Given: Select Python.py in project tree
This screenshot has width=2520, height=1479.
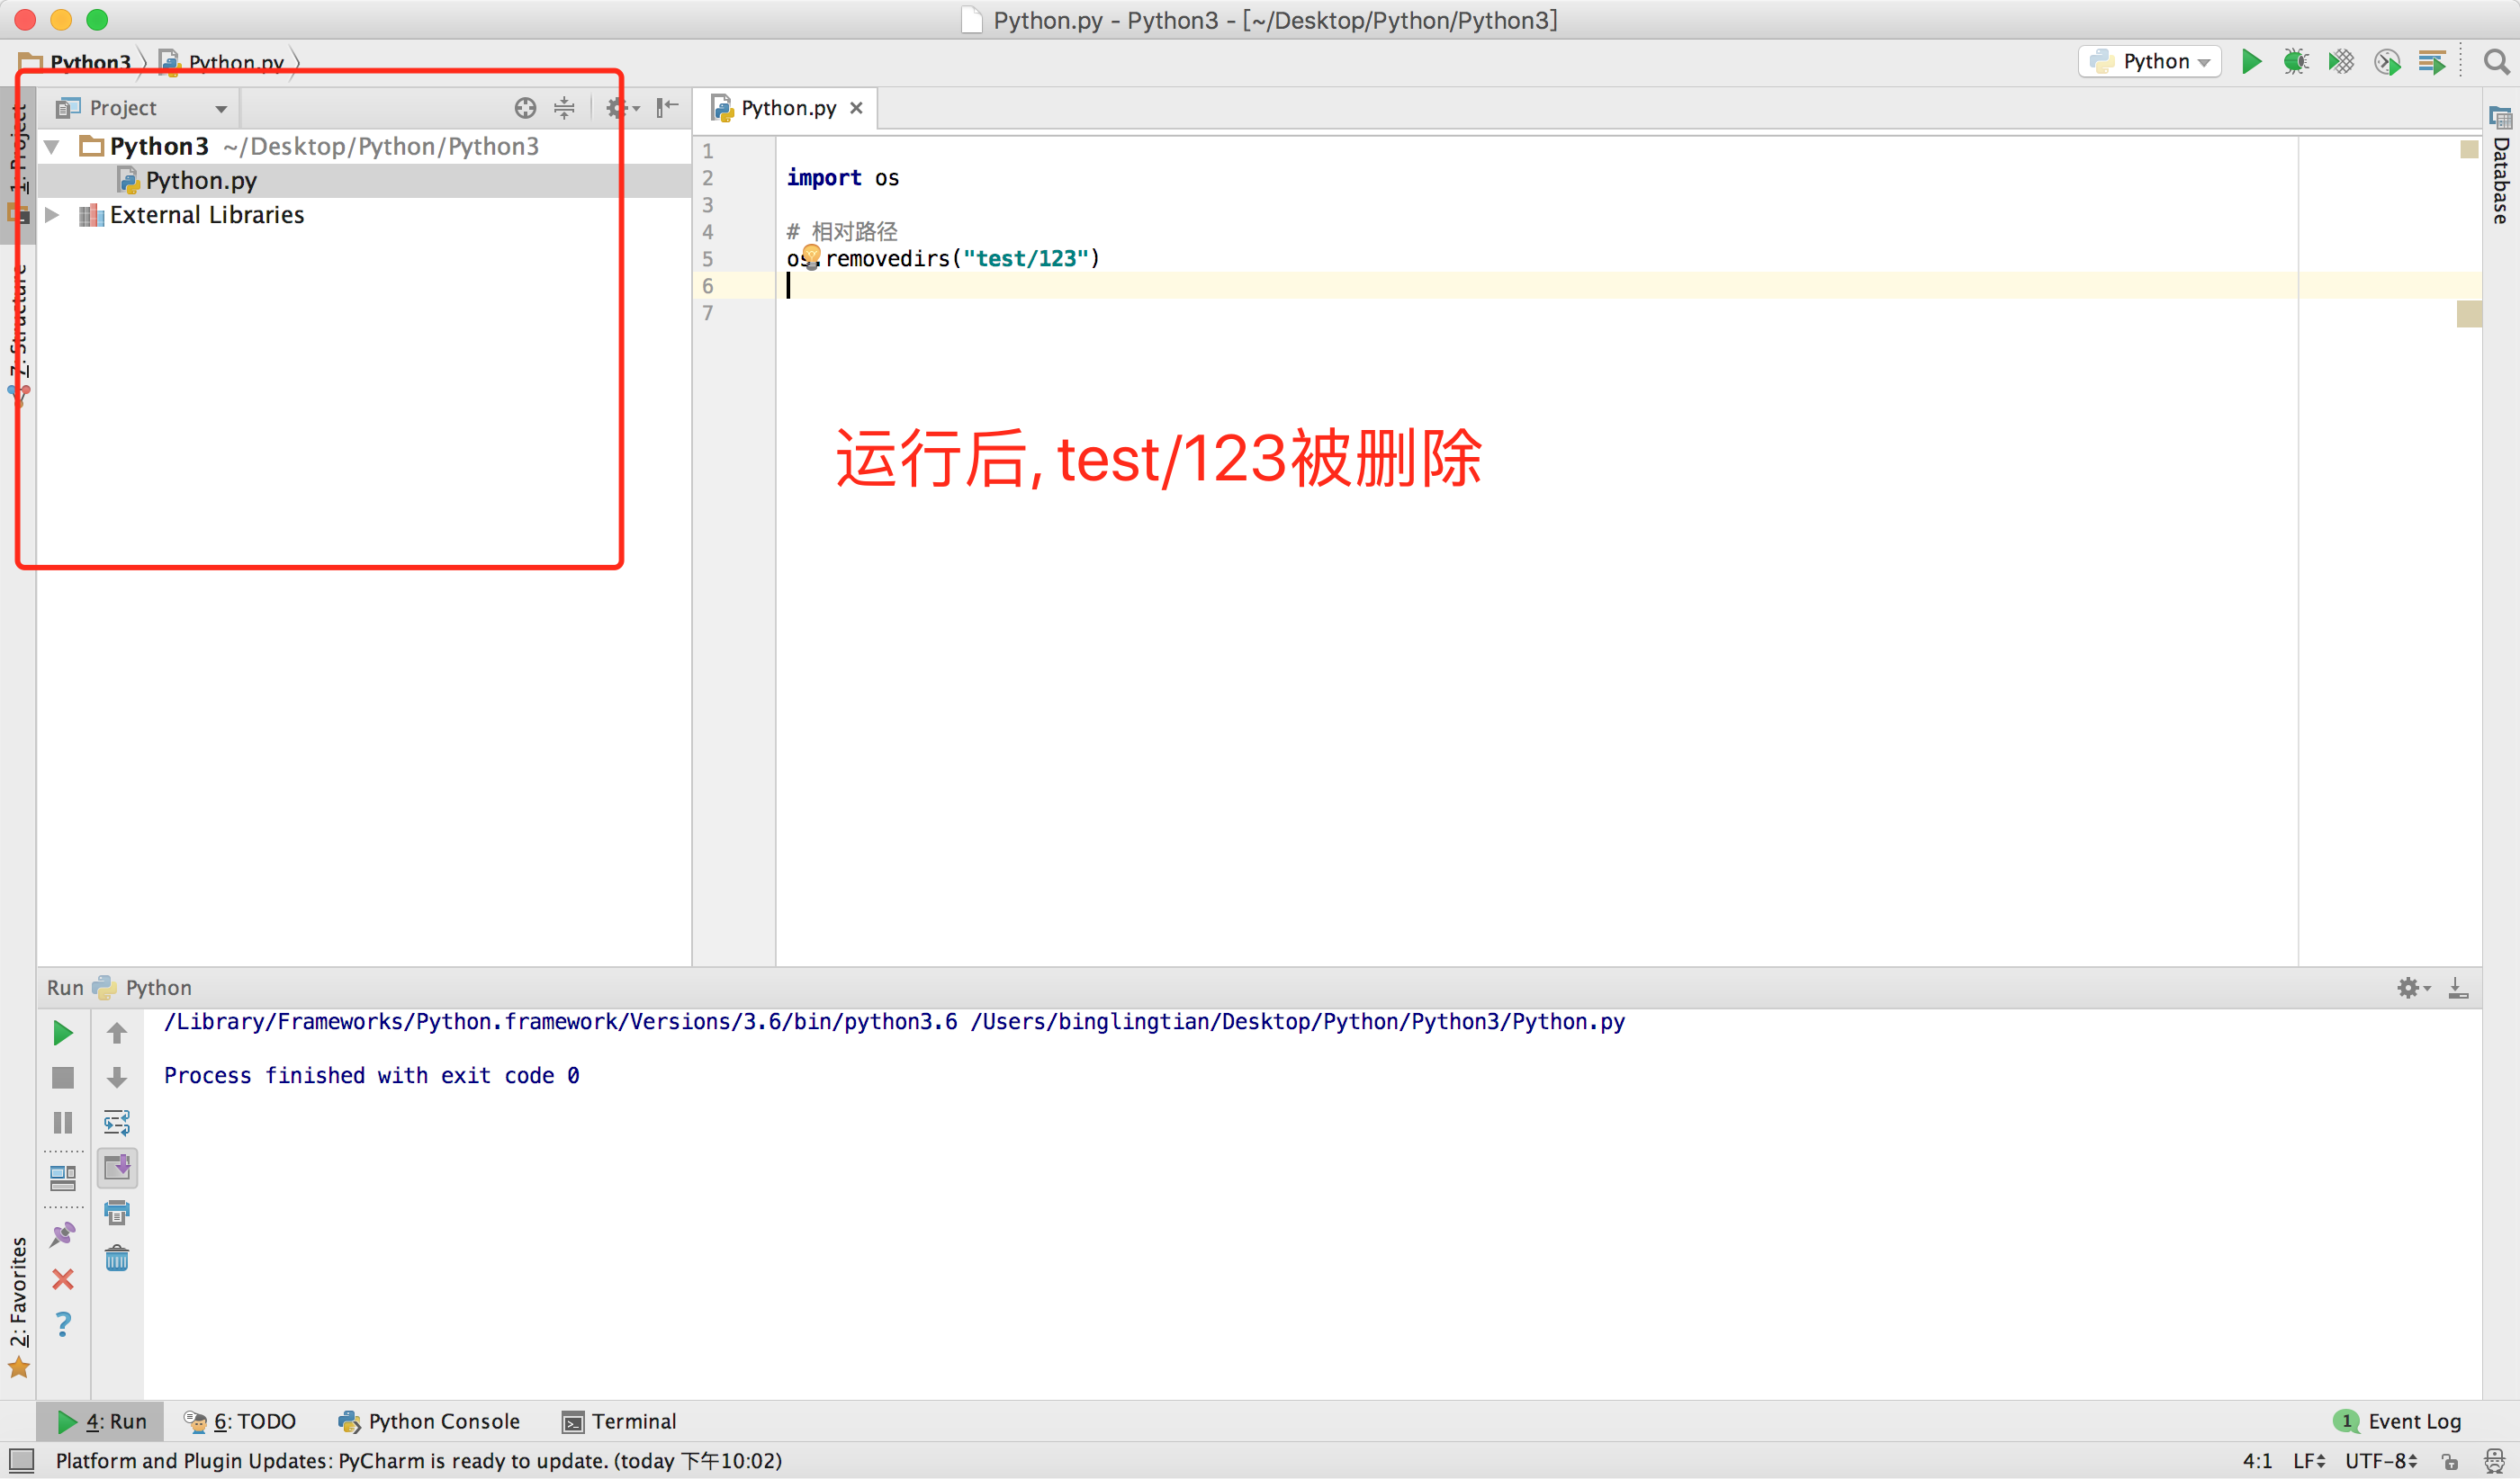Looking at the screenshot, I should (x=200, y=181).
